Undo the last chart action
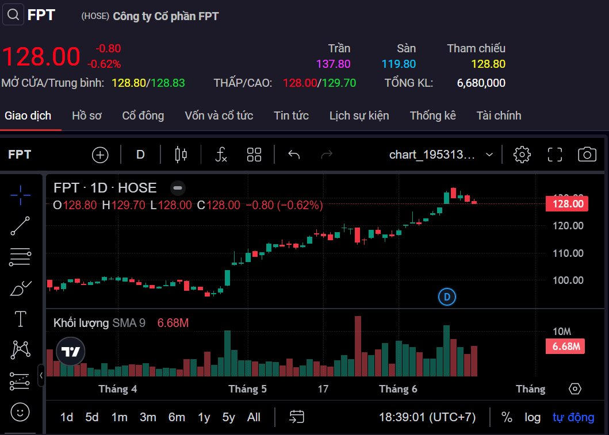The image size is (609, 435). tap(294, 155)
